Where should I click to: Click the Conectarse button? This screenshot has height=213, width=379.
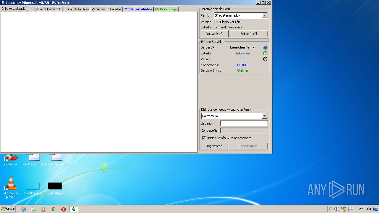(248, 146)
